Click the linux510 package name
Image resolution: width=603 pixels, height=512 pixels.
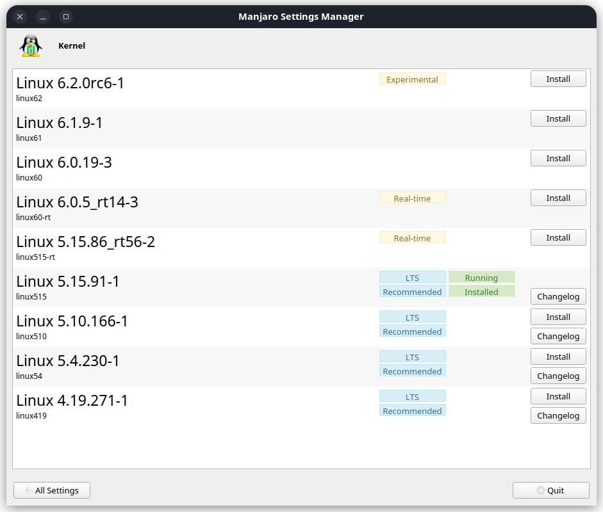[31, 337]
